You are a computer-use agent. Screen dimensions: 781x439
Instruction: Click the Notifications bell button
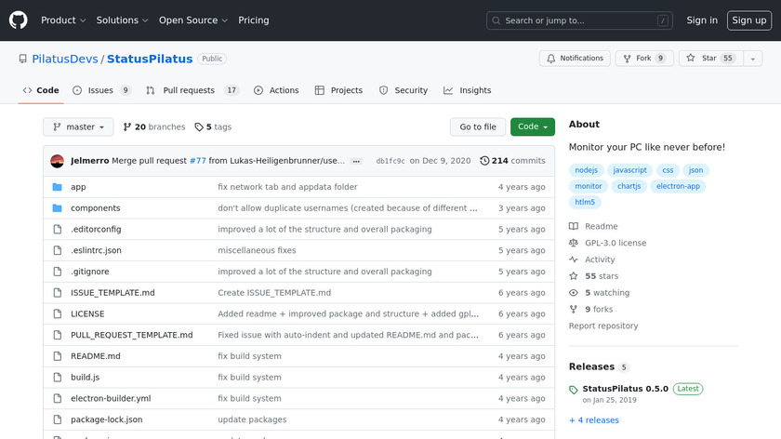point(573,59)
